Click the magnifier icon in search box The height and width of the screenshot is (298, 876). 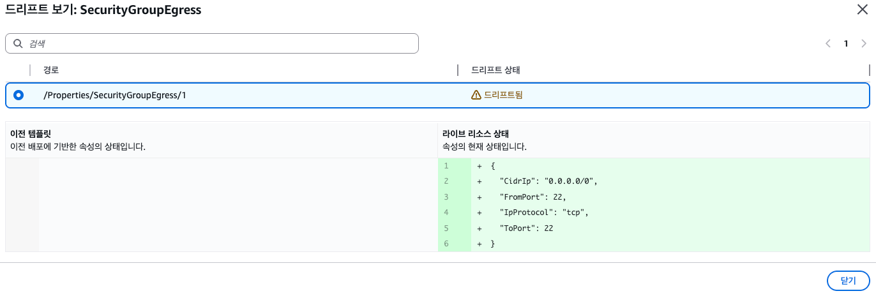click(17, 43)
